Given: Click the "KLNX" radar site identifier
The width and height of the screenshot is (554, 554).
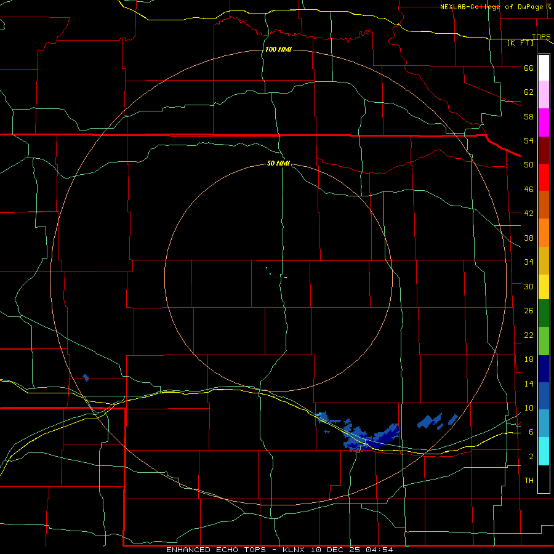Looking at the screenshot, I should (294, 550).
